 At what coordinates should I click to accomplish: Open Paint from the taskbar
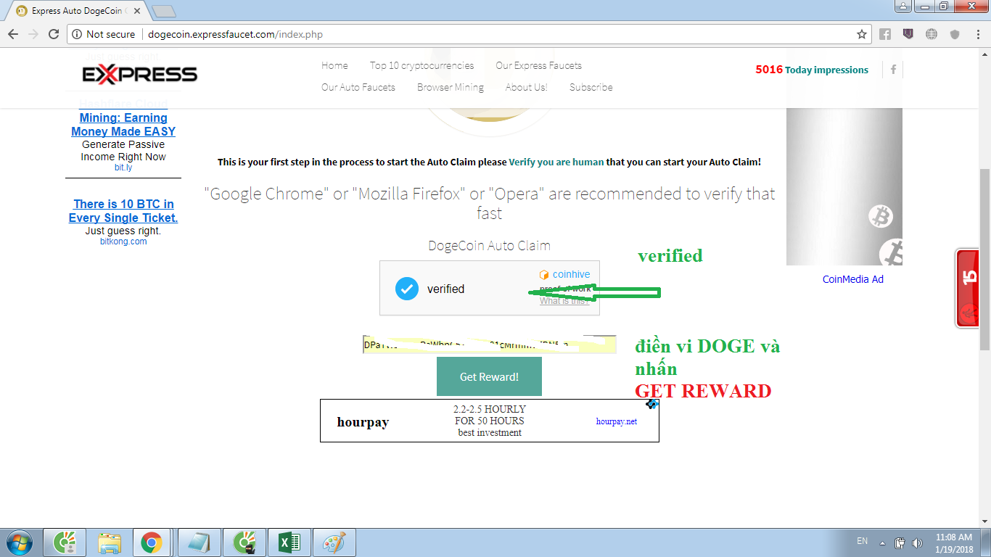334,542
